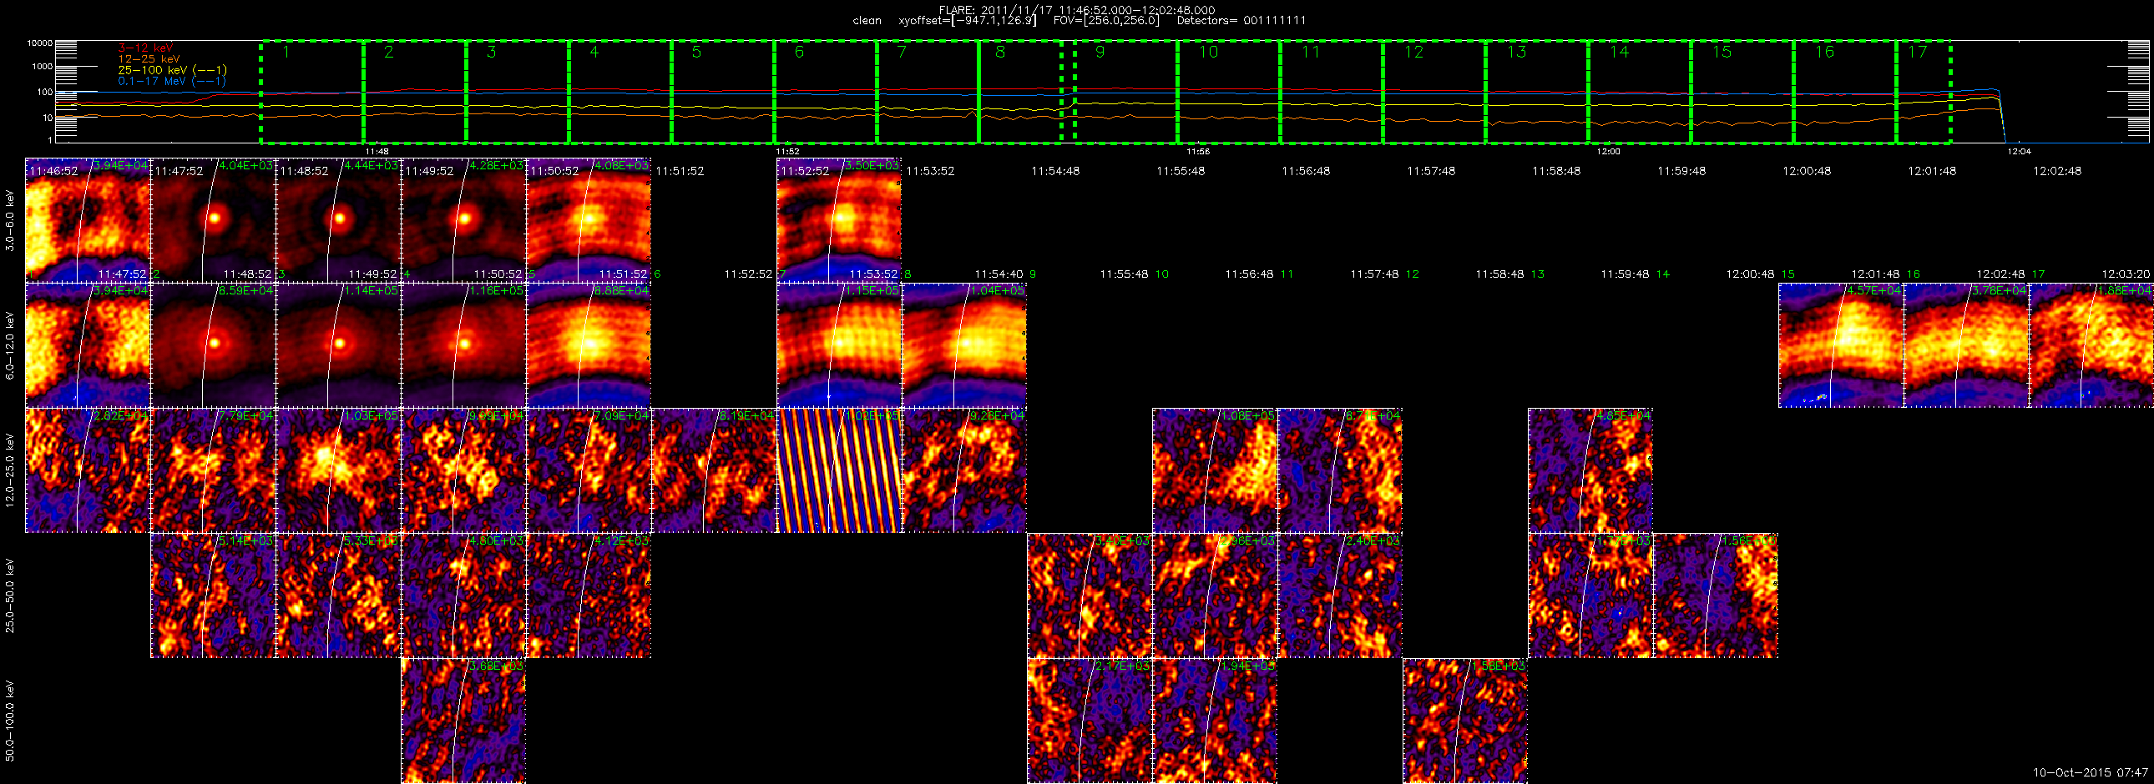
Task: Select interval 5 box in the light curve
Action: [x=722, y=91]
